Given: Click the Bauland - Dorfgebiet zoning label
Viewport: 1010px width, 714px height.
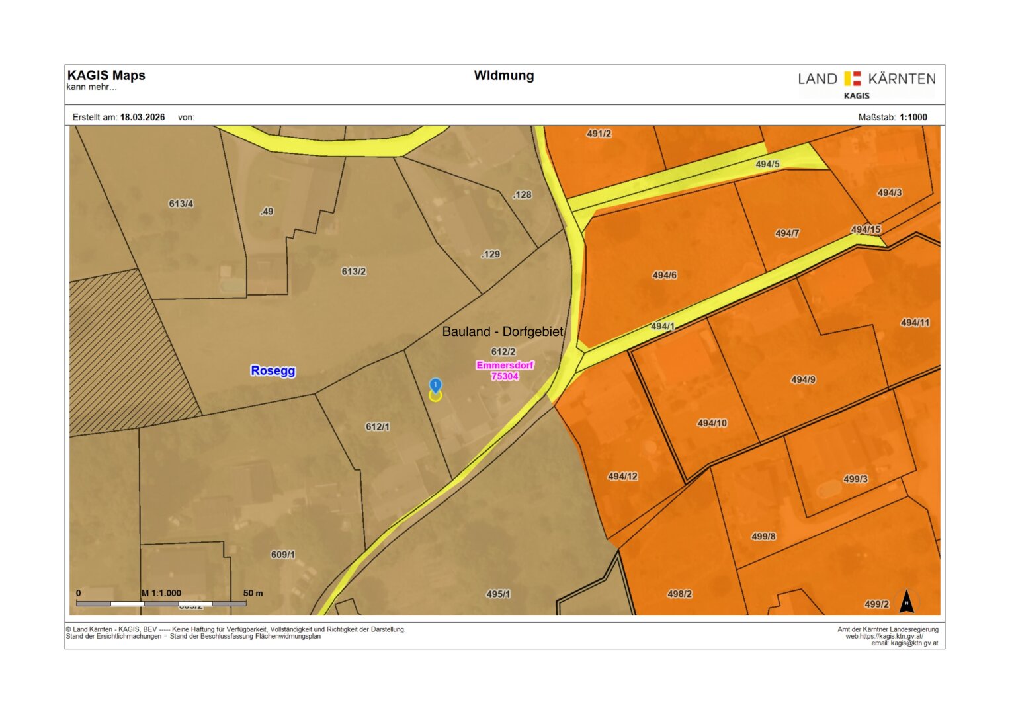Looking at the screenshot, I should point(503,331).
